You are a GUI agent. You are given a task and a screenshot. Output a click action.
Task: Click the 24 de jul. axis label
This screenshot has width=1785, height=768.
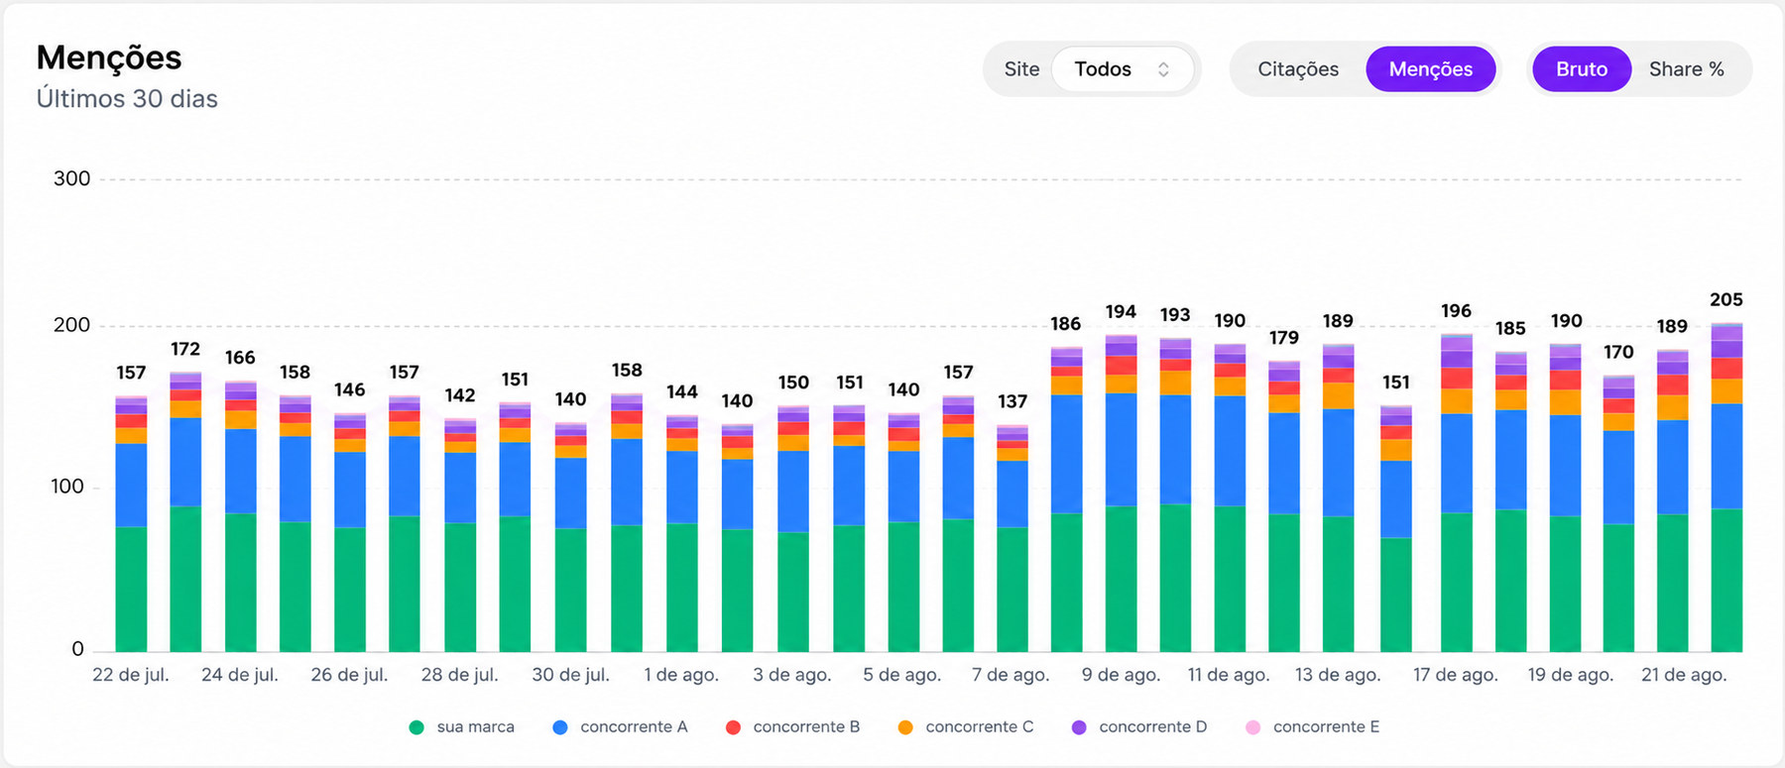point(240,675)
